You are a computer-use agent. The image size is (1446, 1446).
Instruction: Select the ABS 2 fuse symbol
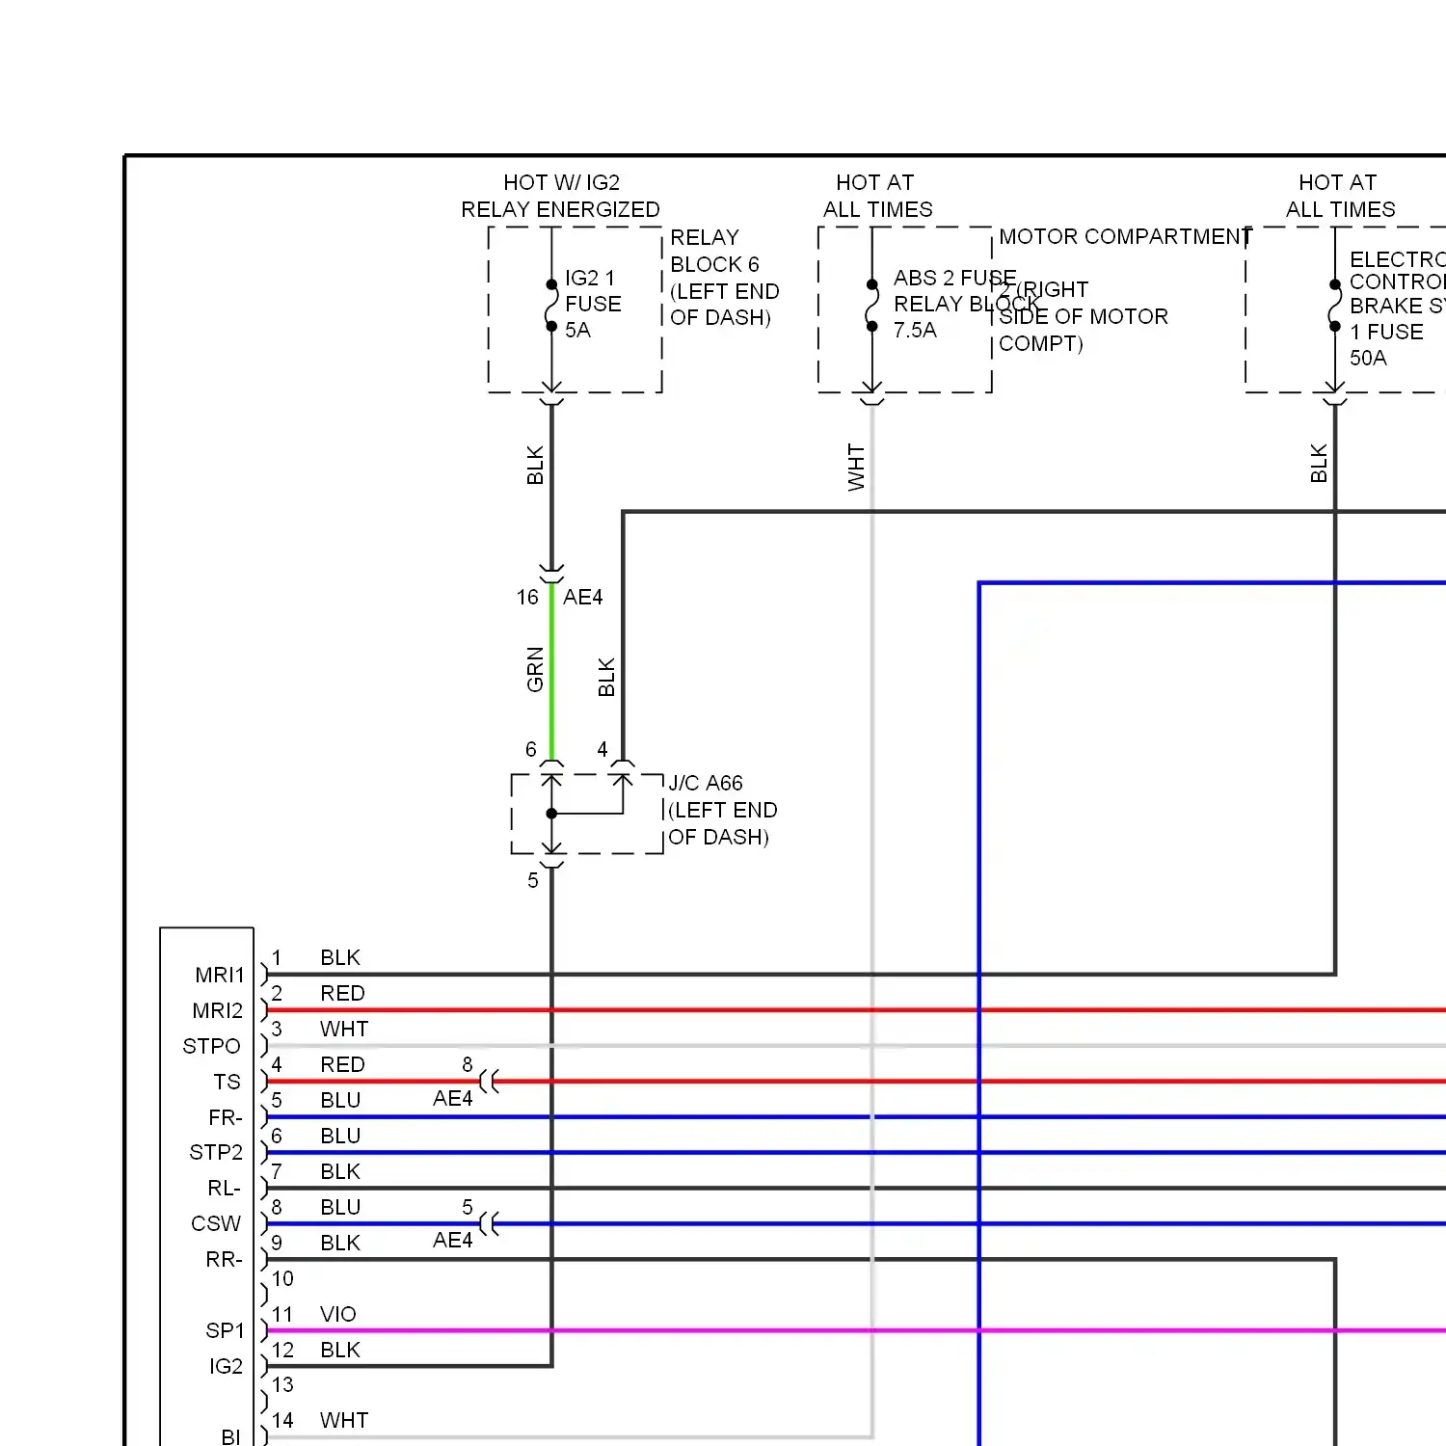coord(871,306)
